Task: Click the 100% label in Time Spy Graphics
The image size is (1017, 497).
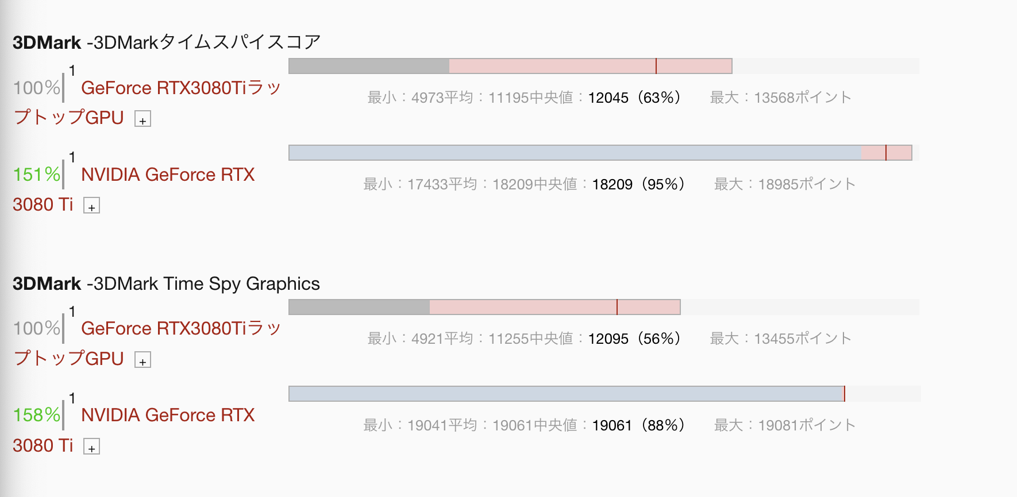Action: [37, 328]
